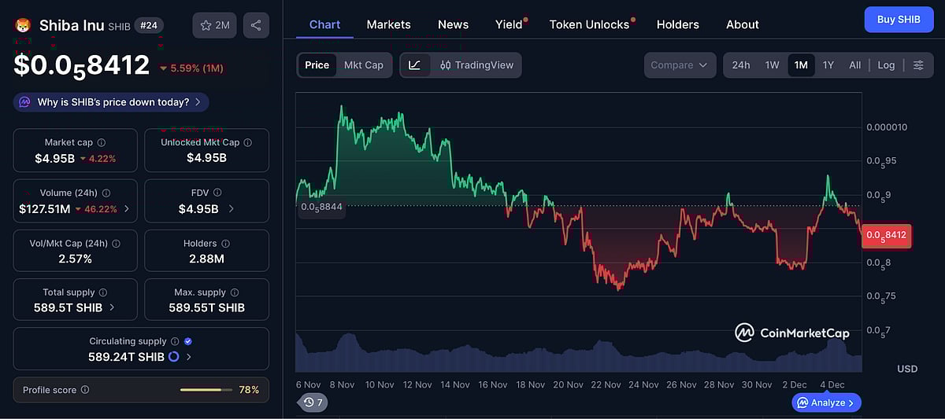The width and height of the screenshot is (945, 419).
Task: Click Holders info icon
Action: [225, 244]
